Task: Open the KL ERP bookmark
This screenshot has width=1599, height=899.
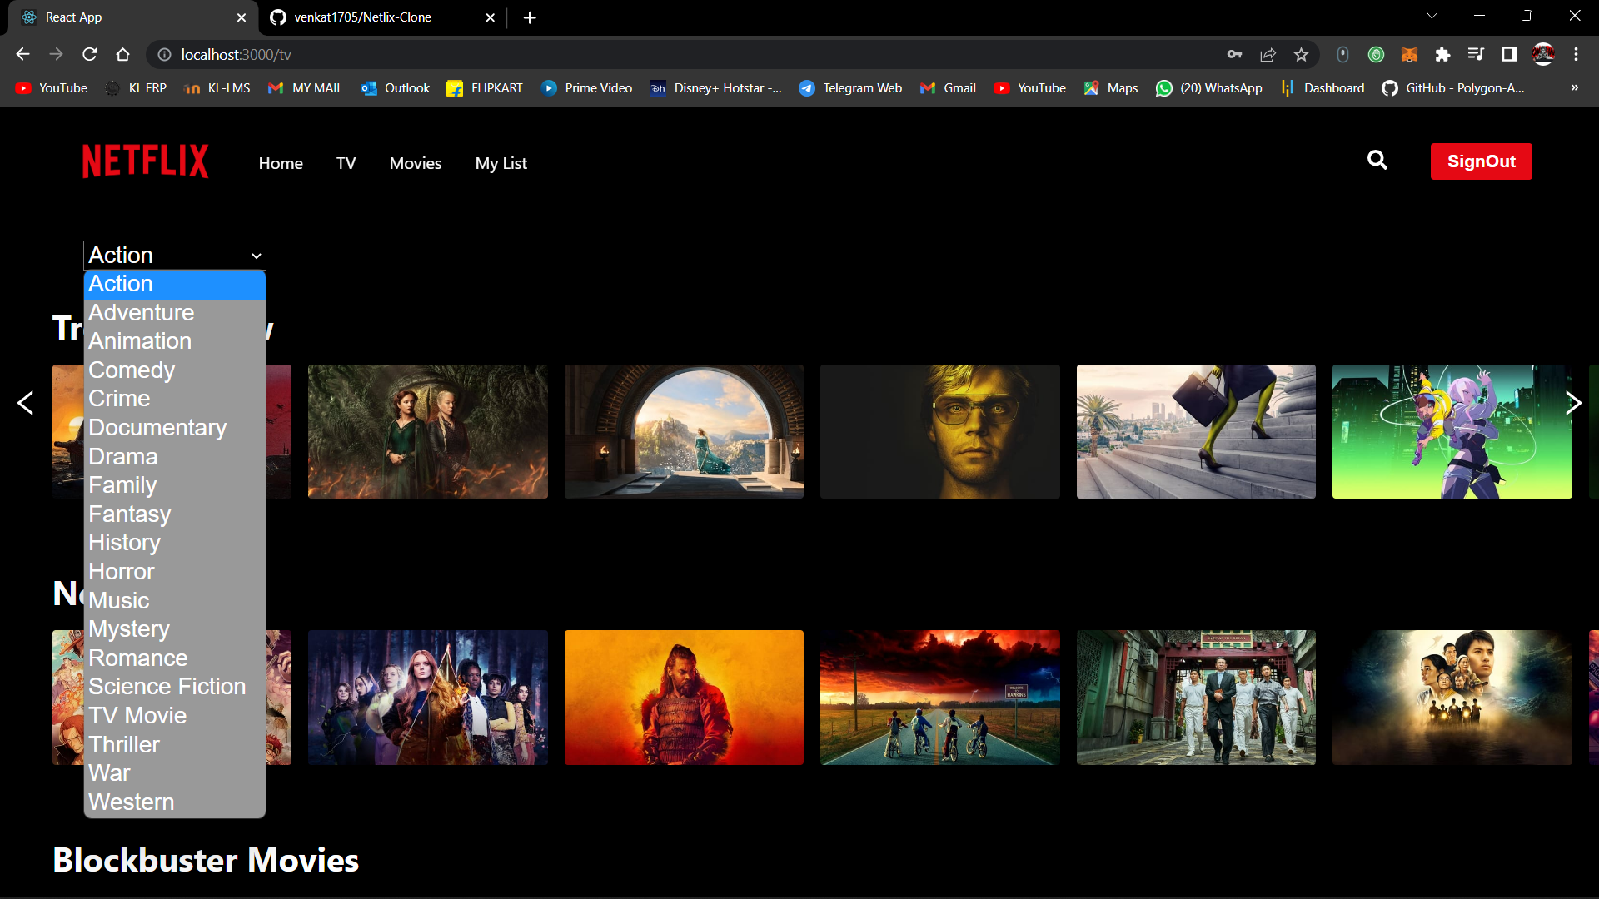Action: click(x=136, y=87)
